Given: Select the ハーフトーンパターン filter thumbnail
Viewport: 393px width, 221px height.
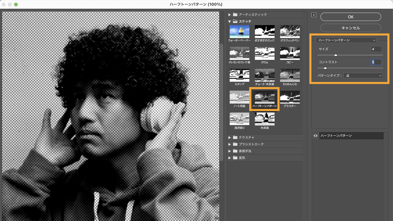Looking at the screenshot, I should [264, 97].
